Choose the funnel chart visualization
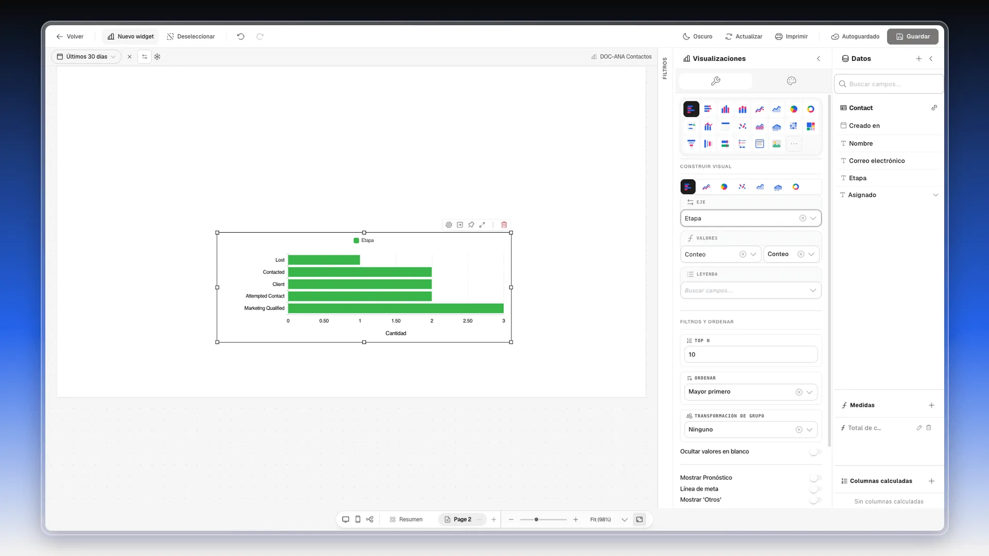 tap(691, 144)
